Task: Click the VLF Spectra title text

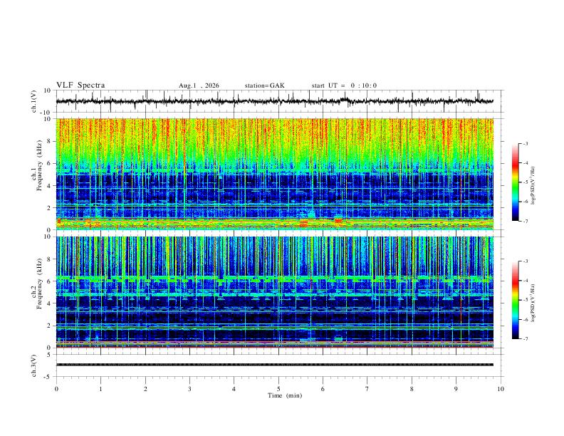Action: [80, 85]
